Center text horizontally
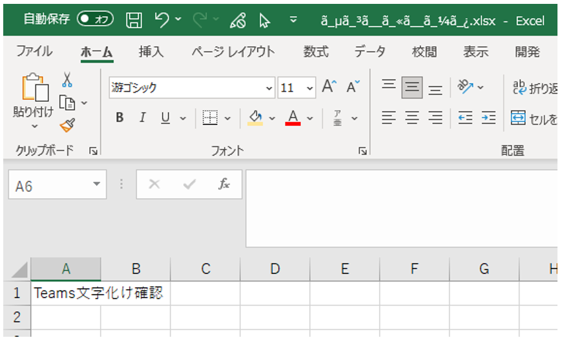 (x=412, y=118)
